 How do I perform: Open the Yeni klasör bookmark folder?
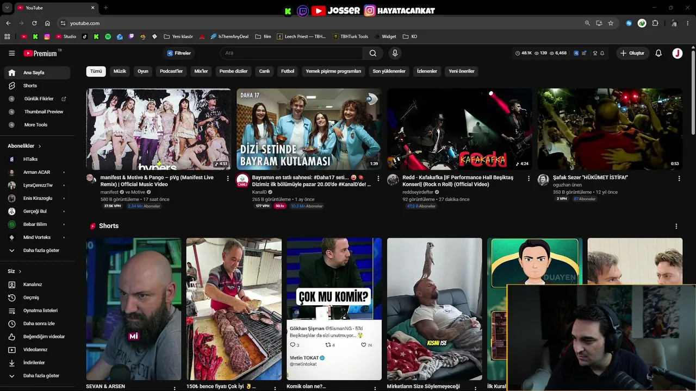(178, 37)
